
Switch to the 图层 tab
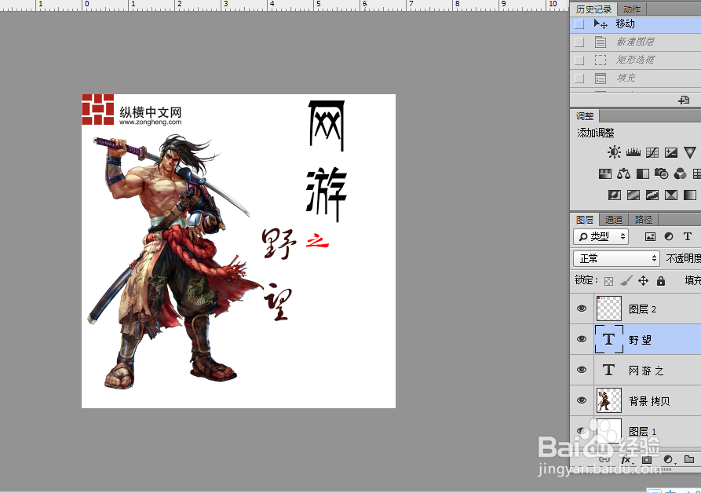[x=585, y=220]
